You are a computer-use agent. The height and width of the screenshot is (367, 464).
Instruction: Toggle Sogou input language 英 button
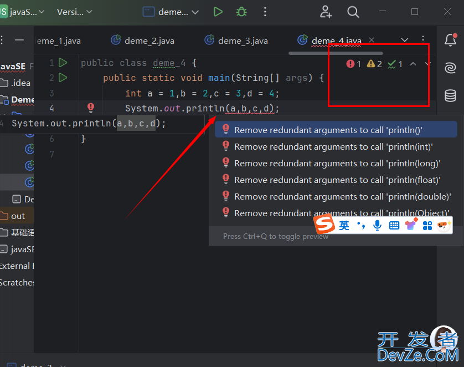click(344, 225)
